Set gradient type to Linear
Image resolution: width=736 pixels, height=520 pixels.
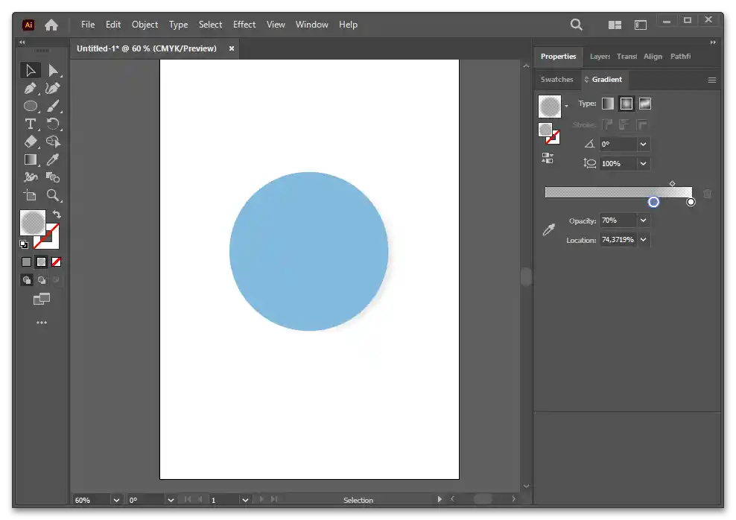tap(608, 104)
